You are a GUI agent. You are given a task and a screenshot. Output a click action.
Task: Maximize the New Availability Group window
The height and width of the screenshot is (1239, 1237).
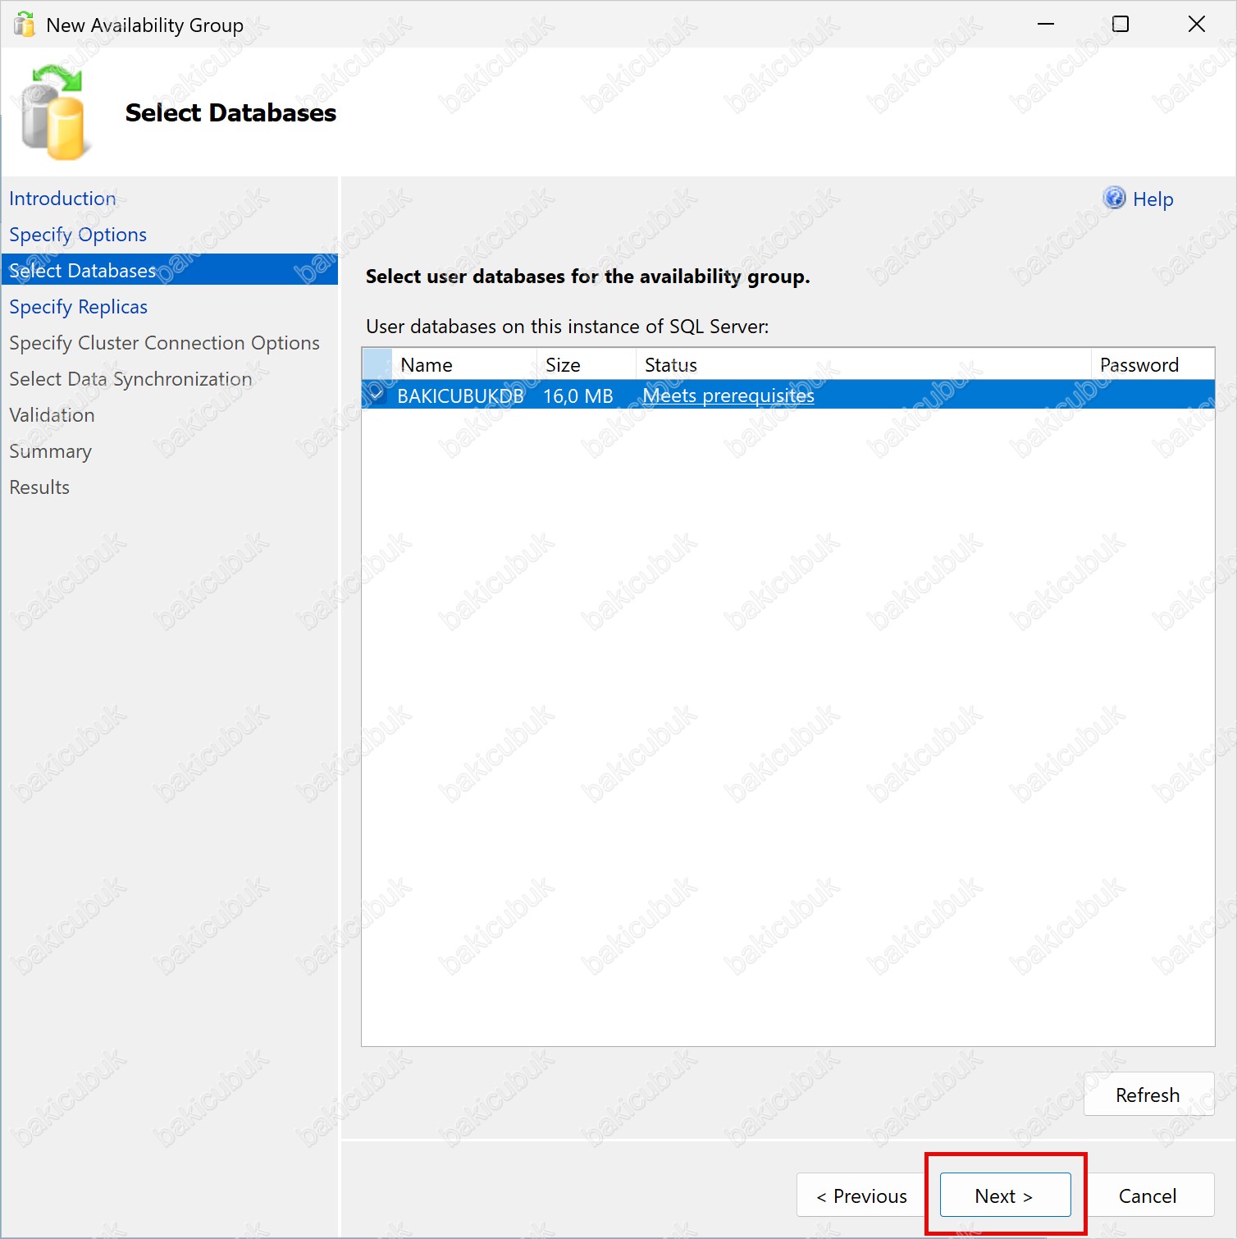(1121, 25)
